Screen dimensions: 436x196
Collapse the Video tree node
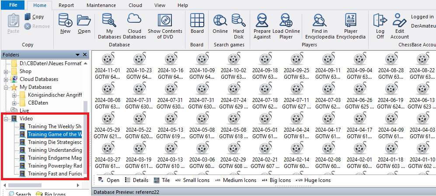coord(6,119)
